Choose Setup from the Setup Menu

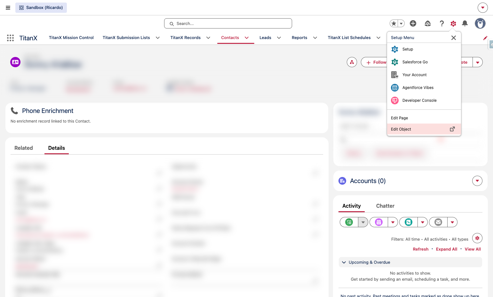click(x=424, y=49)
